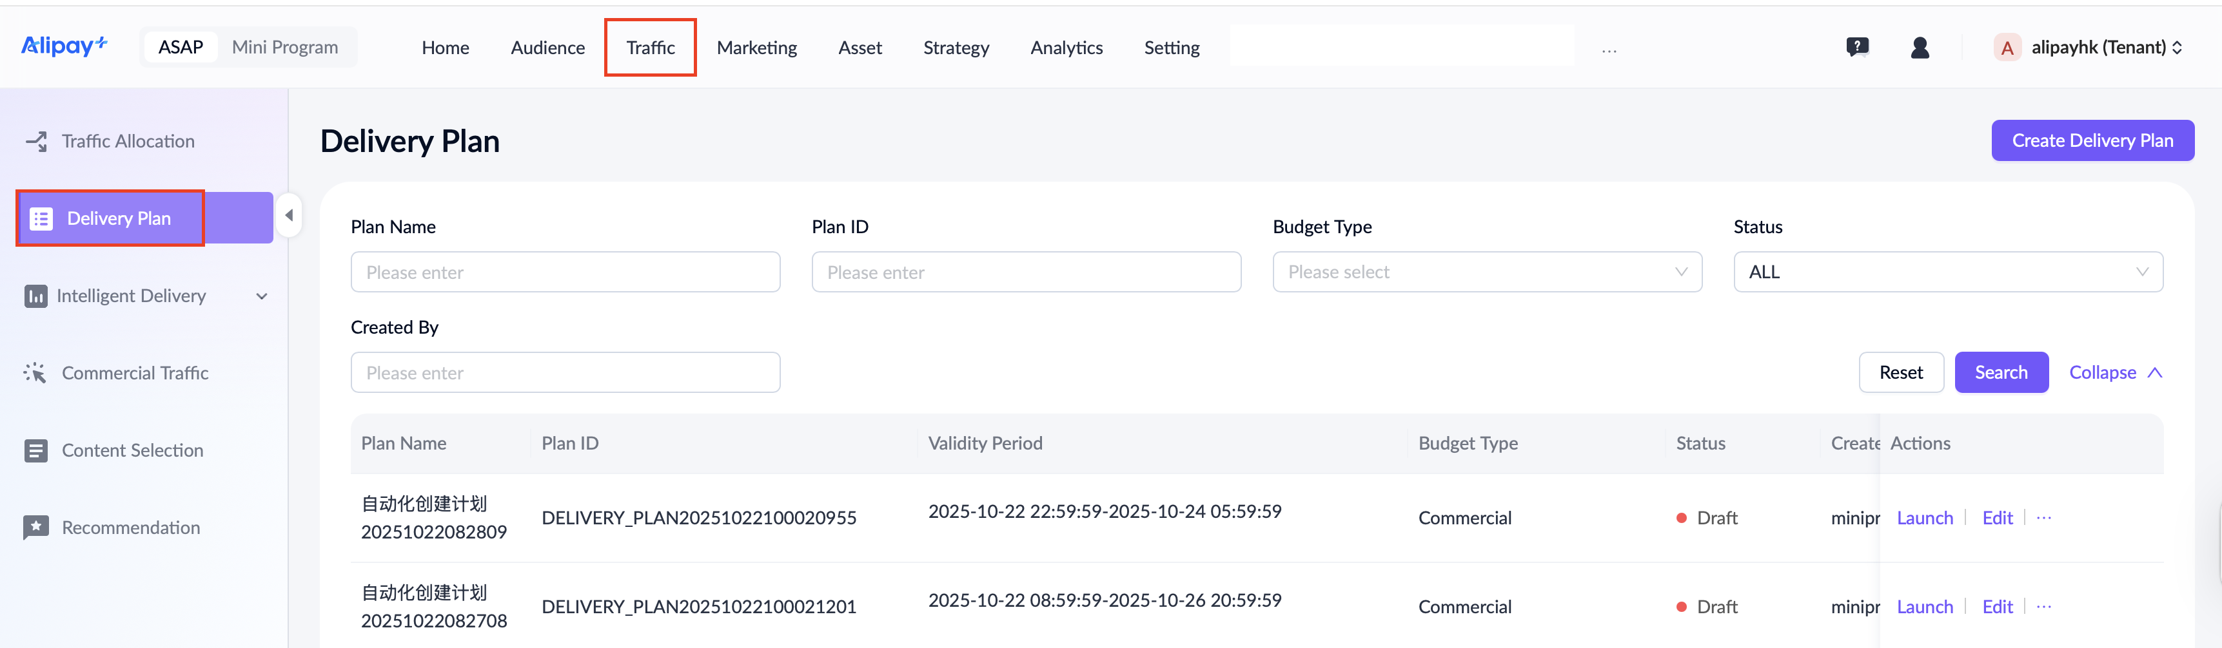This screenshot has height=648, width=2222.
Task: Open the Recommendation star icon
Action: (35, 526)
